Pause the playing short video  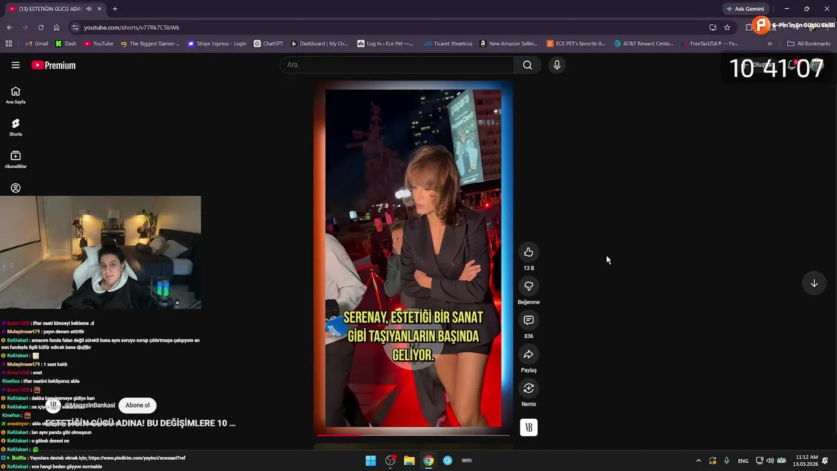pos(413,258)
